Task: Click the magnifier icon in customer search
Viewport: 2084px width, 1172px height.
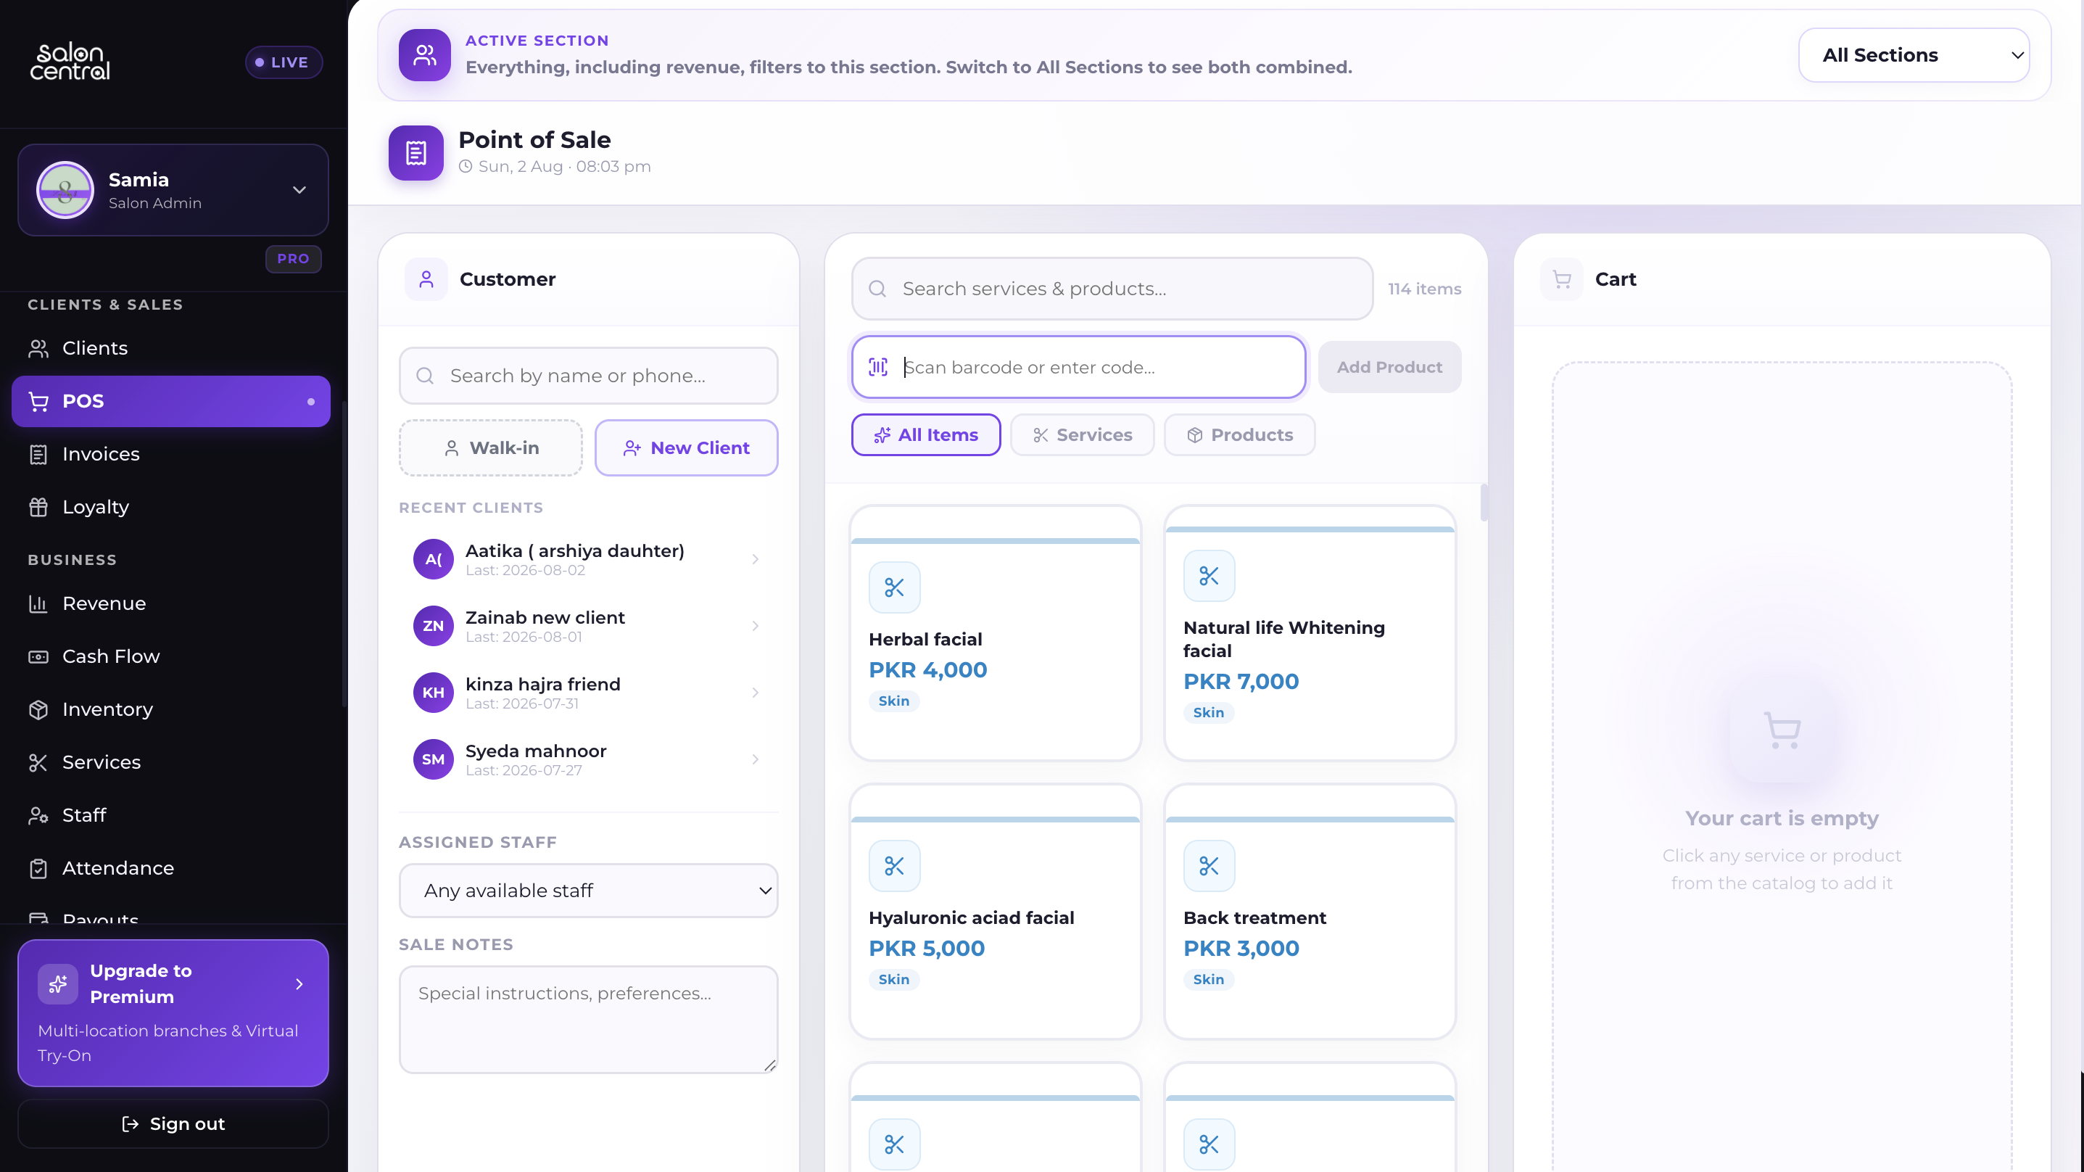Action: click(x=425, y=376)
